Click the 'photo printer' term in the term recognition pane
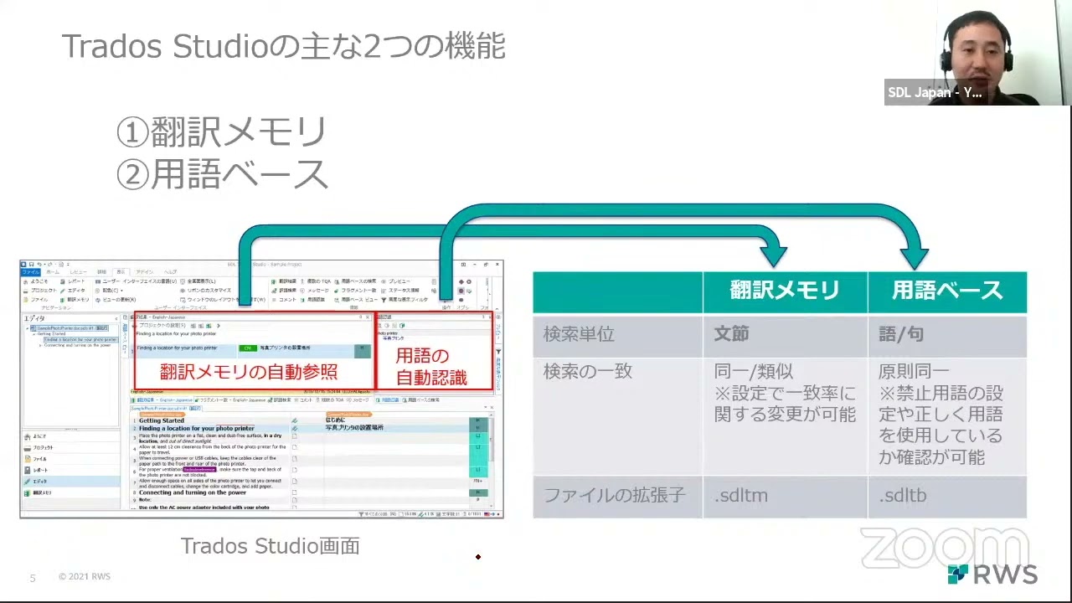Screen dimensions: 1072x603 tap(386, 333)
